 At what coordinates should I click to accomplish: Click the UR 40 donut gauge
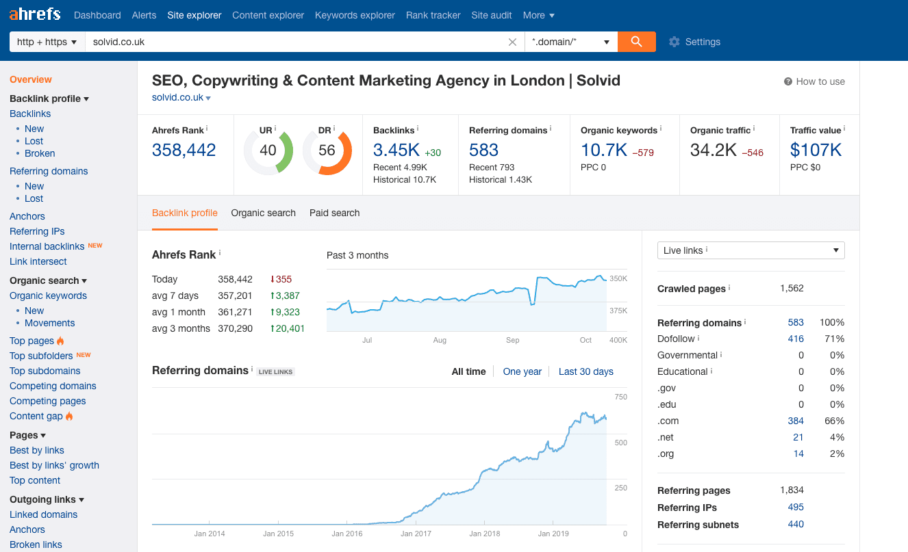pyautogui.click(x=268, y=150)
